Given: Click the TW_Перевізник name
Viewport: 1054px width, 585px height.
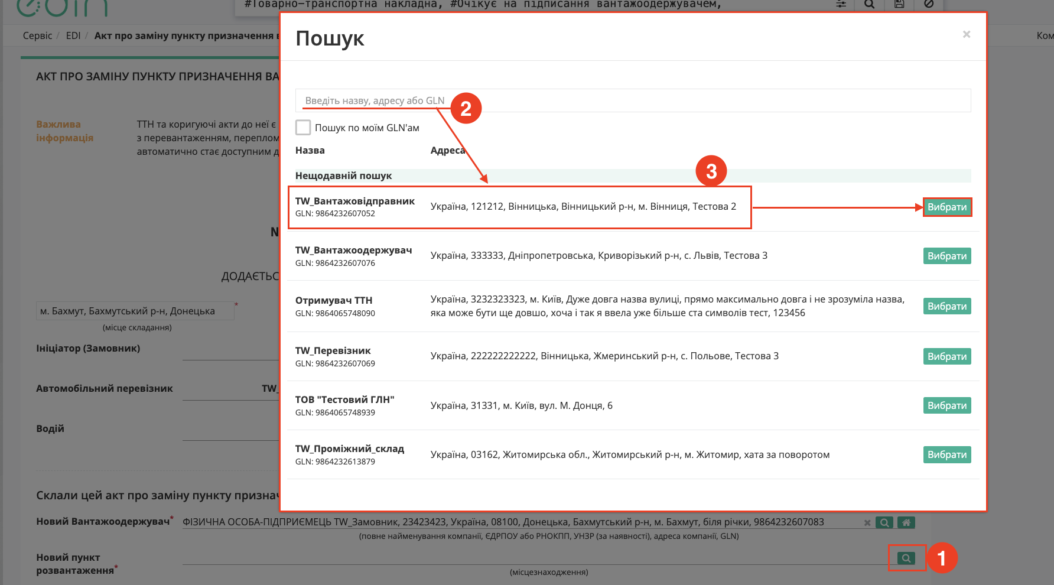Looking at the screenshot, I should [333, 350].
